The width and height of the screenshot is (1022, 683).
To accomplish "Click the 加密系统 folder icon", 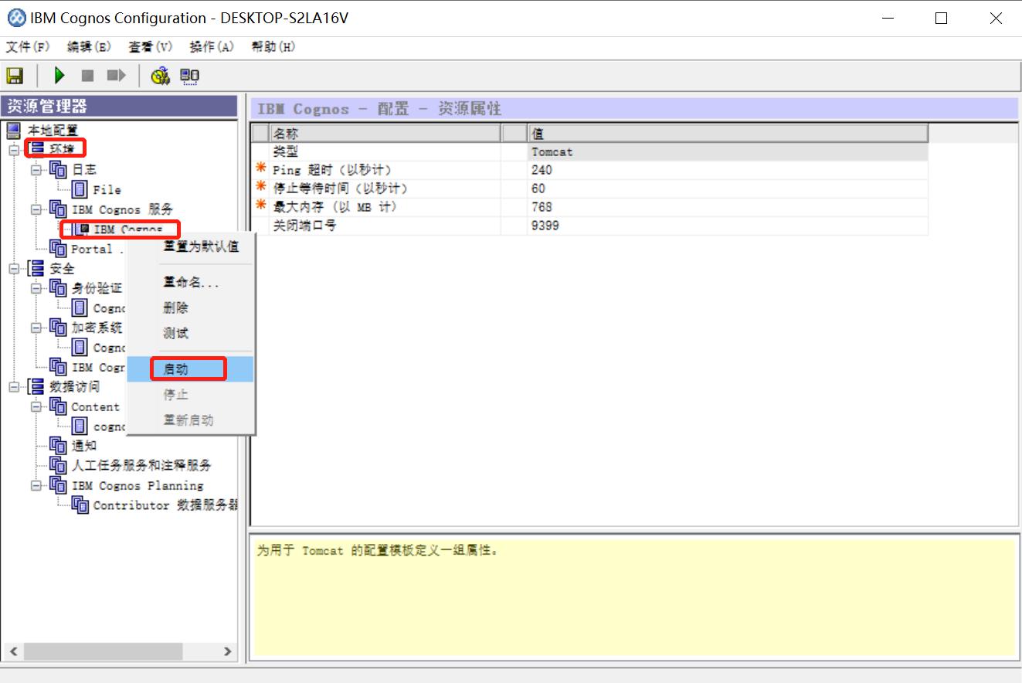I will [58, 327].
